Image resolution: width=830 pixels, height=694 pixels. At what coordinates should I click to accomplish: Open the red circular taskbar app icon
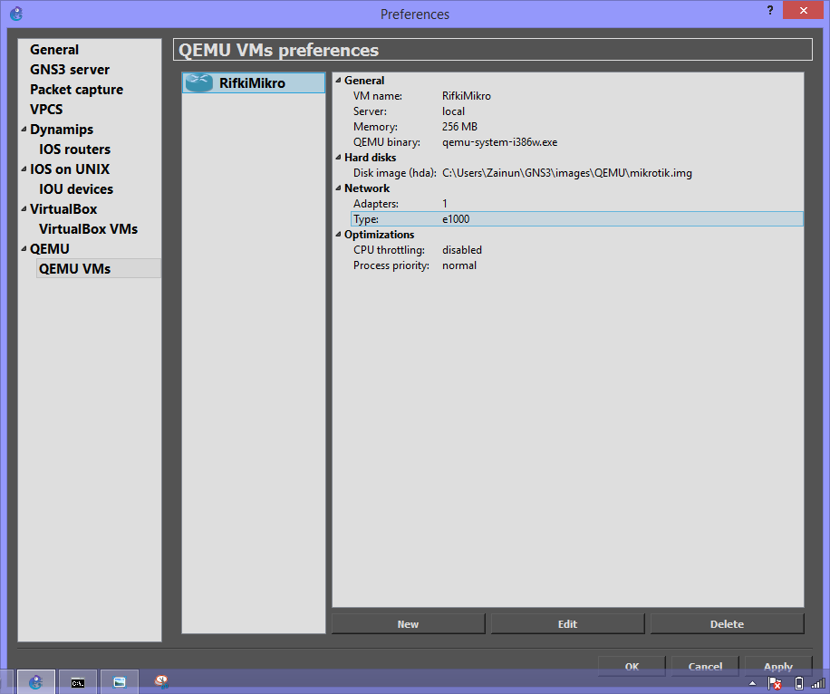click(161, 681)
